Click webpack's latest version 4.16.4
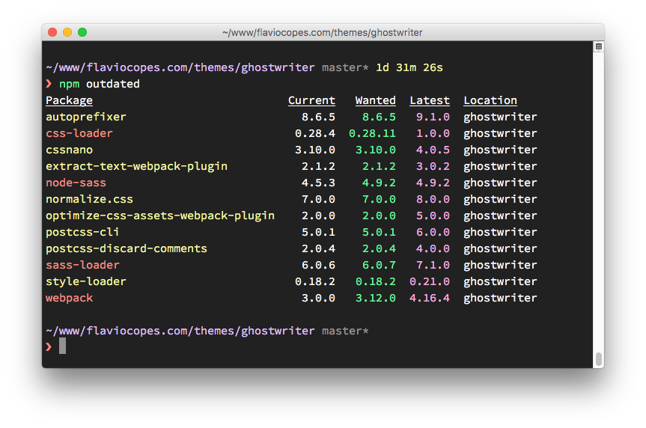This screenshot has height=428, width=646. click(430, 298)
